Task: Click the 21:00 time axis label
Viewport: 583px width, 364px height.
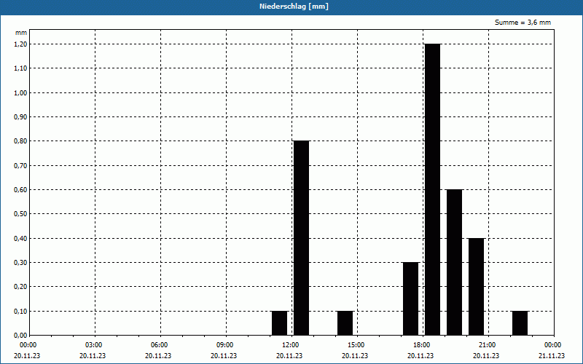Action: coord(487,345)
